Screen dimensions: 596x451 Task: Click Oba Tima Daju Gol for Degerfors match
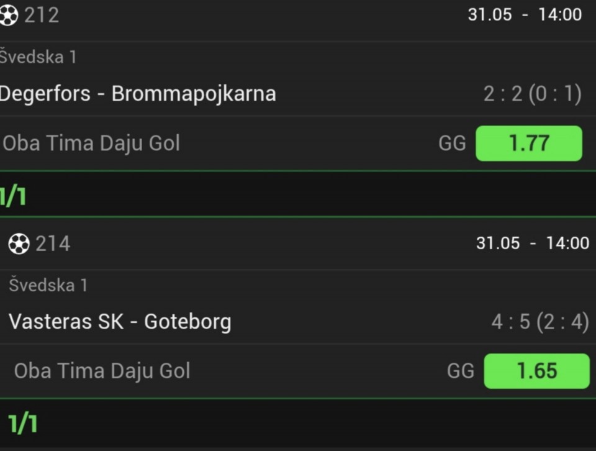pyautogui.click(x=91, y=143)
